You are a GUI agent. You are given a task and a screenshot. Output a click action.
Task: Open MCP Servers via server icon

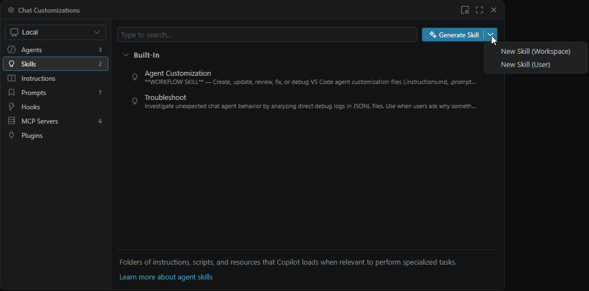coord(12,121)
